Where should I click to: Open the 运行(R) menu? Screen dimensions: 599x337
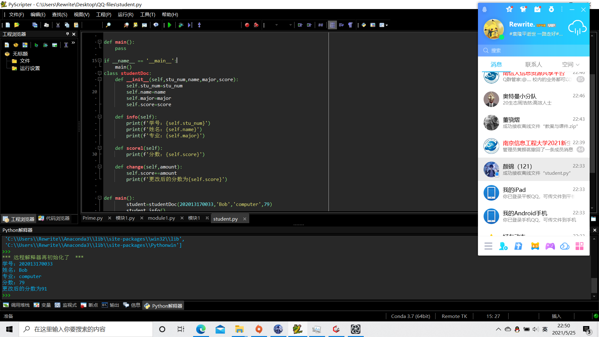(x=125, y=15)
